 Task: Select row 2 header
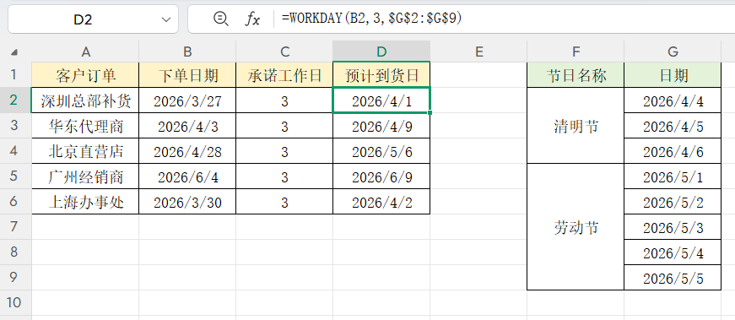pos(14,100)
